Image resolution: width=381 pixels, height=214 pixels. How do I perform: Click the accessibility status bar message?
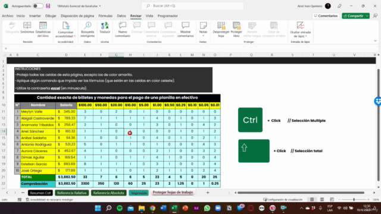[49, 200]
